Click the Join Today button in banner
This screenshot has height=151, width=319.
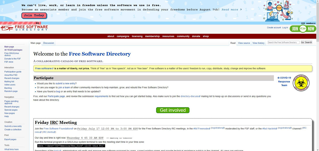pos(34,15)
